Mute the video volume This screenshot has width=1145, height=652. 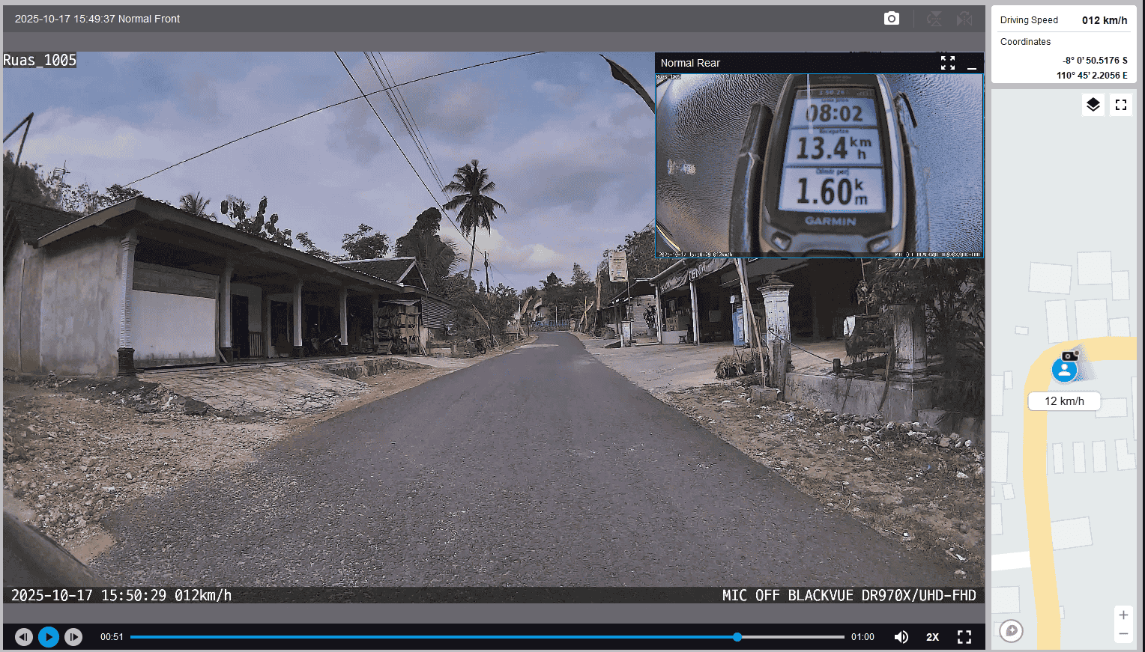pos(901,637)
